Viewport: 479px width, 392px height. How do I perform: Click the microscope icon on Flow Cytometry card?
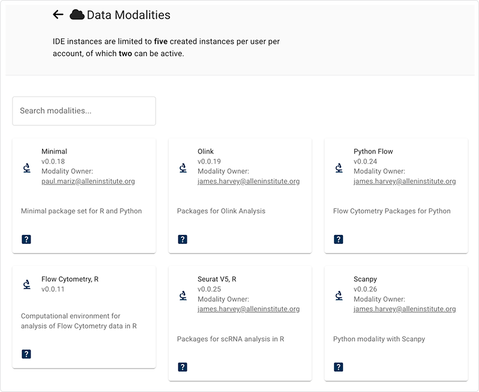coord(27,284)
